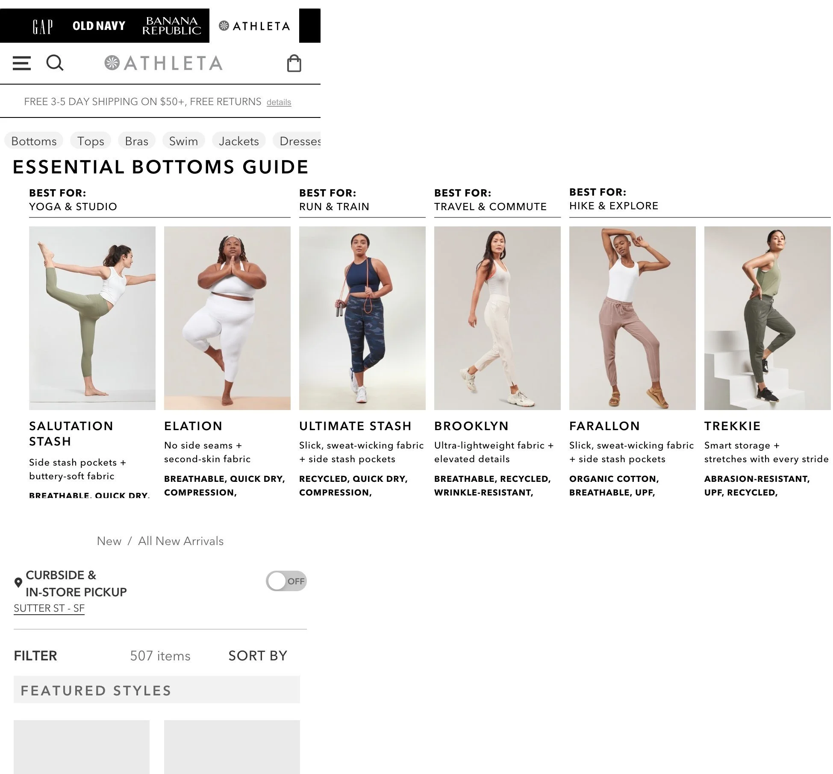
Task: Click the SALUTATION STASH title
Action: pyautogui.click(x=71, y=434)
